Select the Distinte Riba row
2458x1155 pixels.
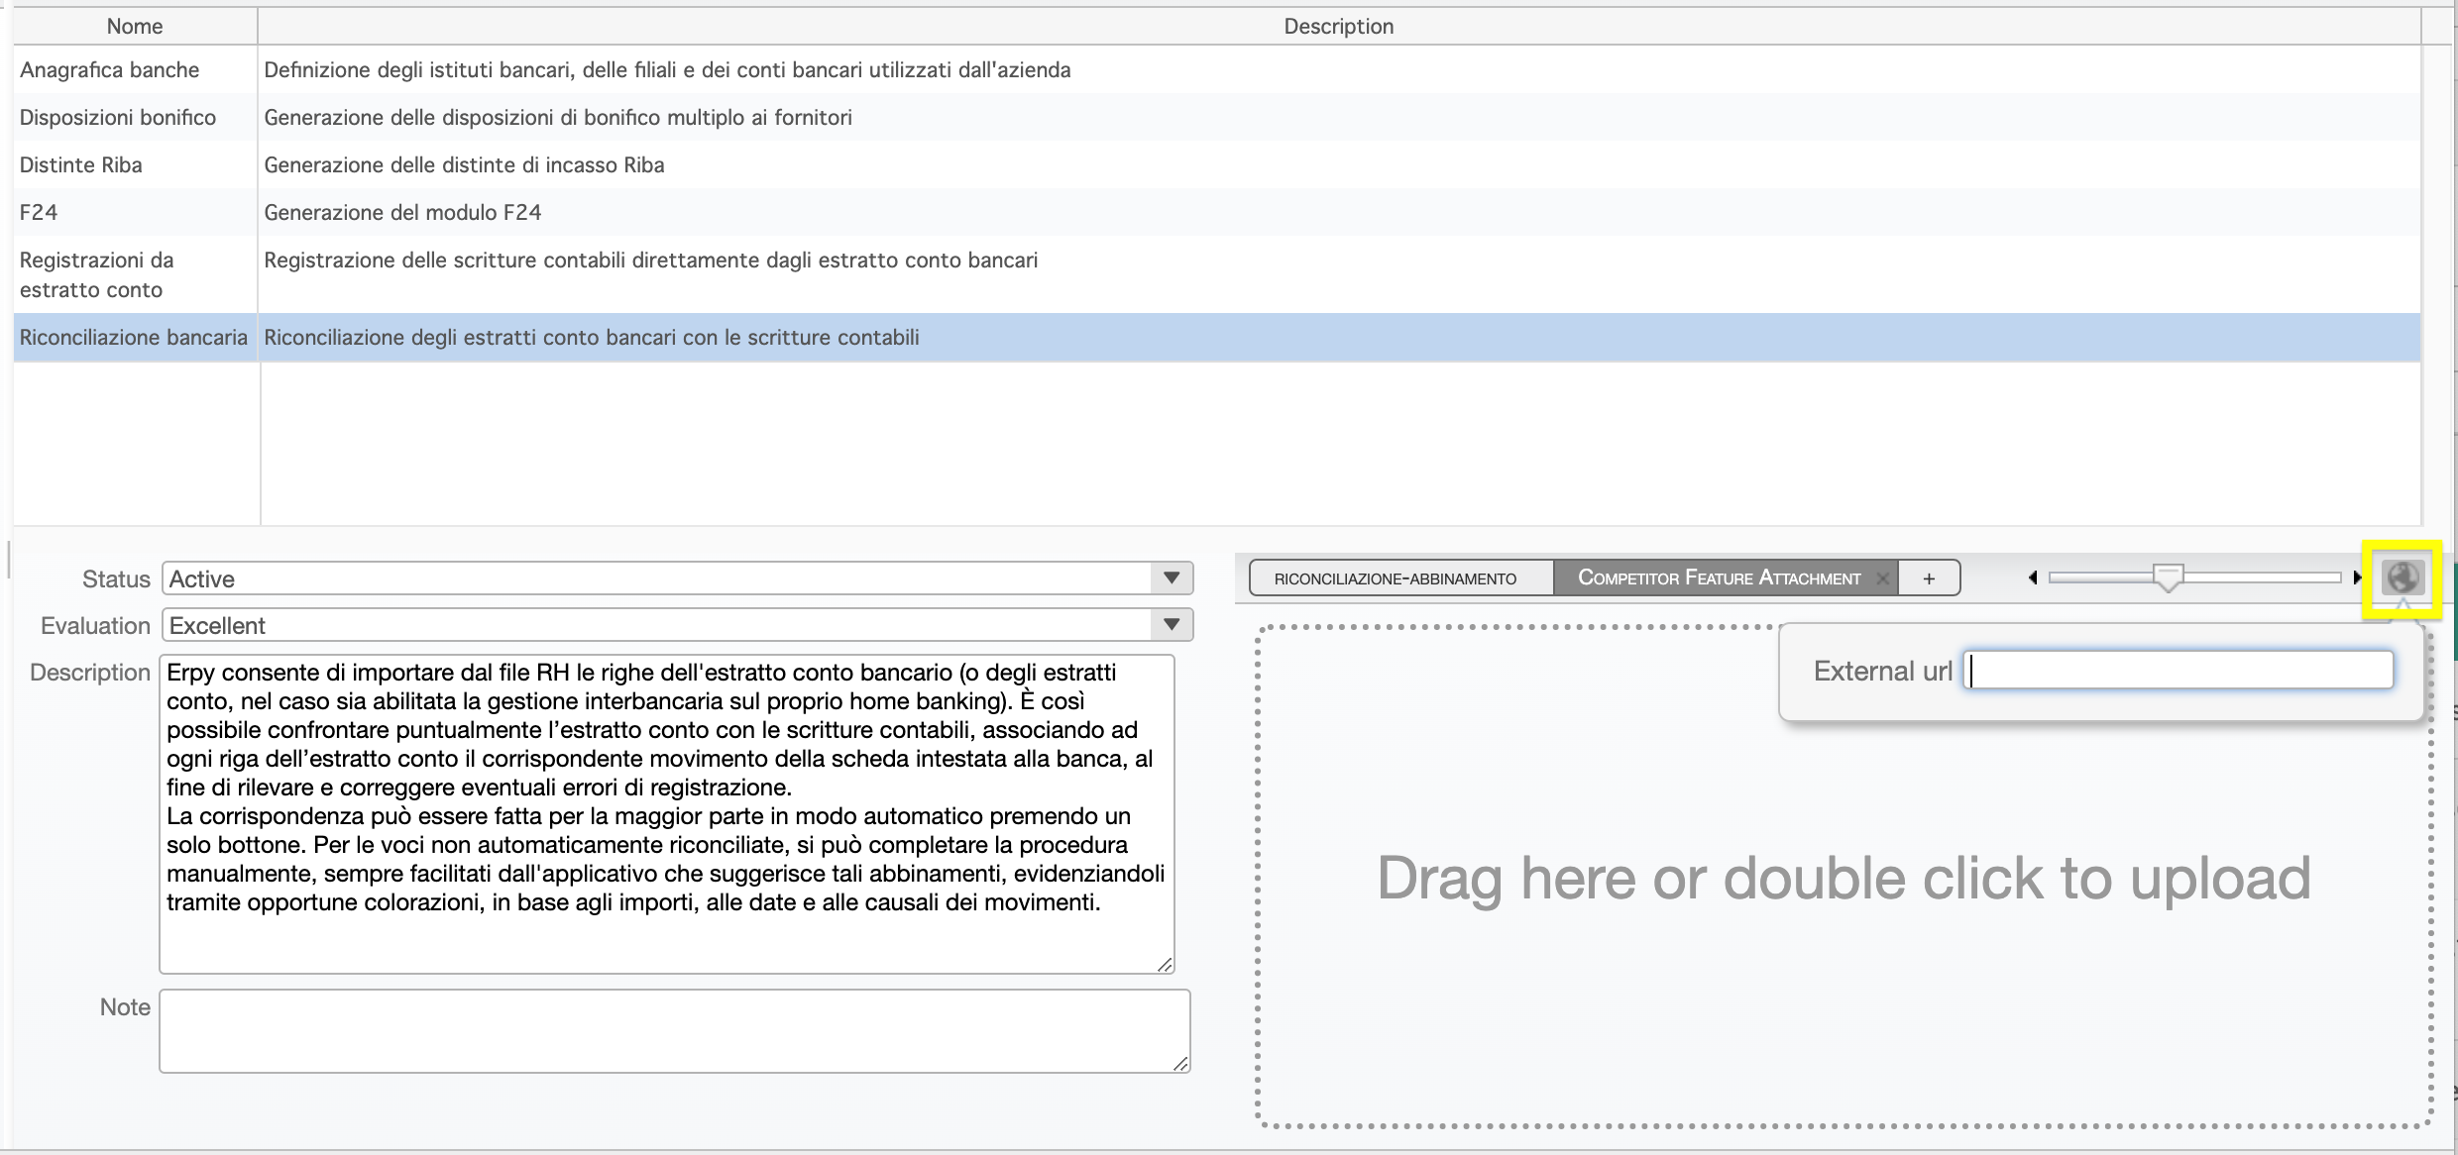(x=81, y=165)
